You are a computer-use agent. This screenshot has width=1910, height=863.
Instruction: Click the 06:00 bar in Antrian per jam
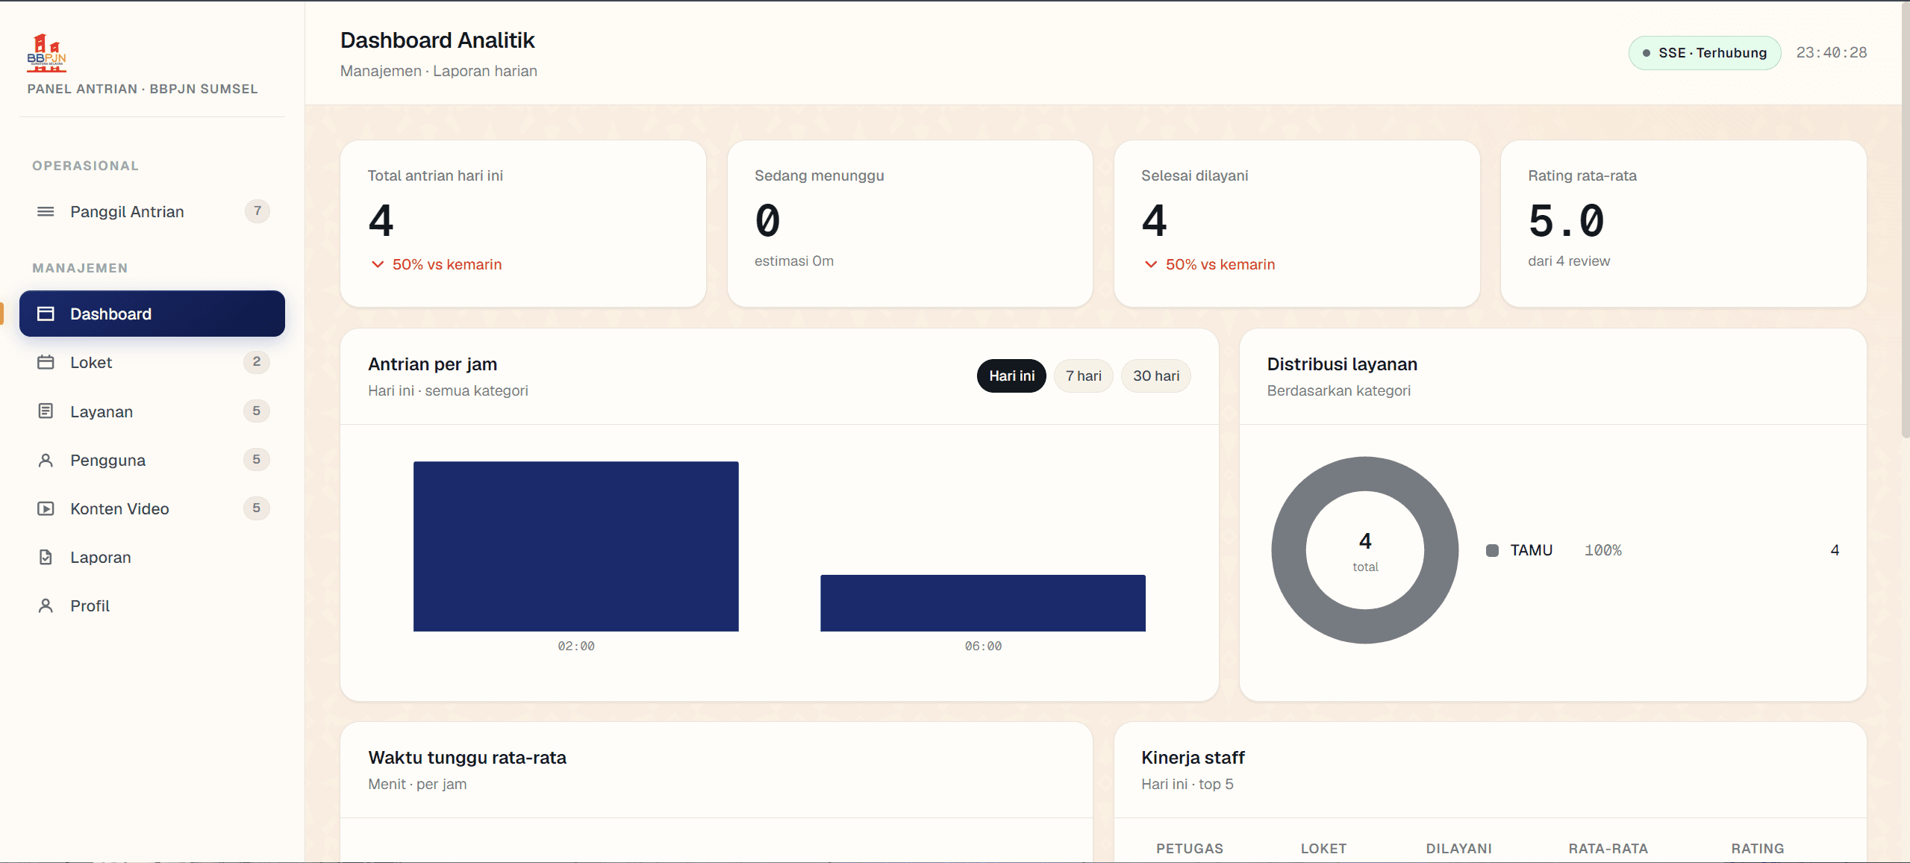pyautogui.click(x=983, y=603)
